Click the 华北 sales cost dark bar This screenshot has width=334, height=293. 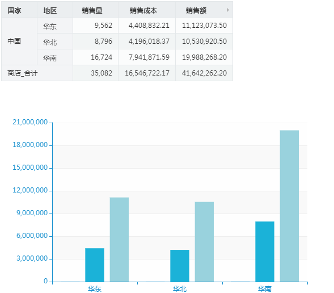pyautogui.click(x=180, y=266)
